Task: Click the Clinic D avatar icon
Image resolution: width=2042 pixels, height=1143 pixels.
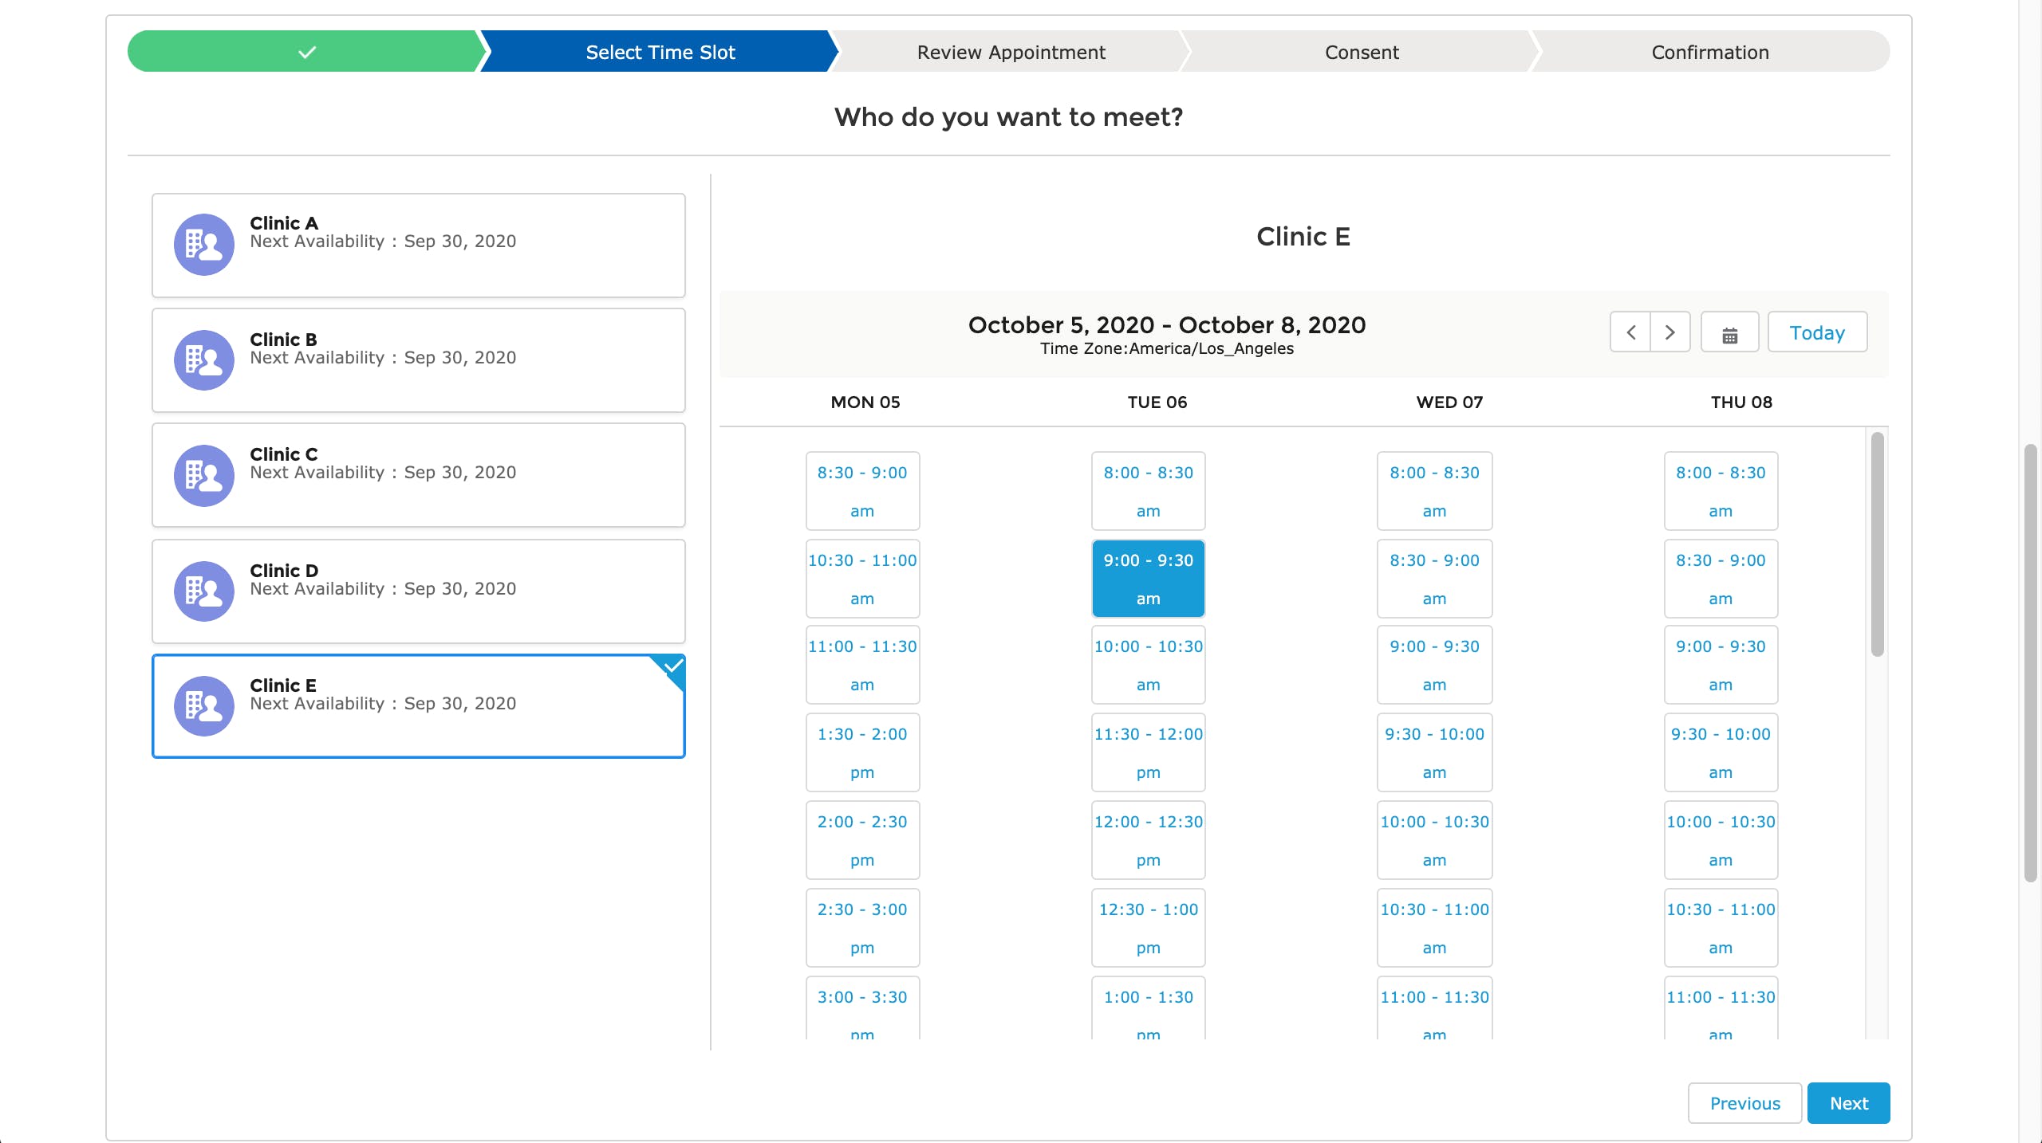Action: 203,591
